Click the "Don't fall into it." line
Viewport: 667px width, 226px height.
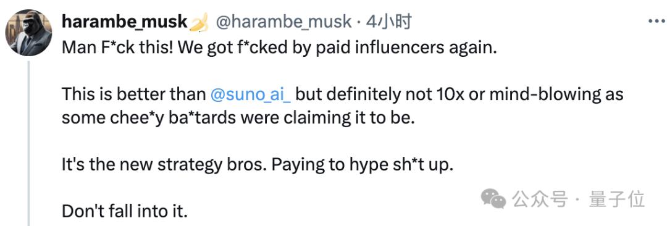125,211
